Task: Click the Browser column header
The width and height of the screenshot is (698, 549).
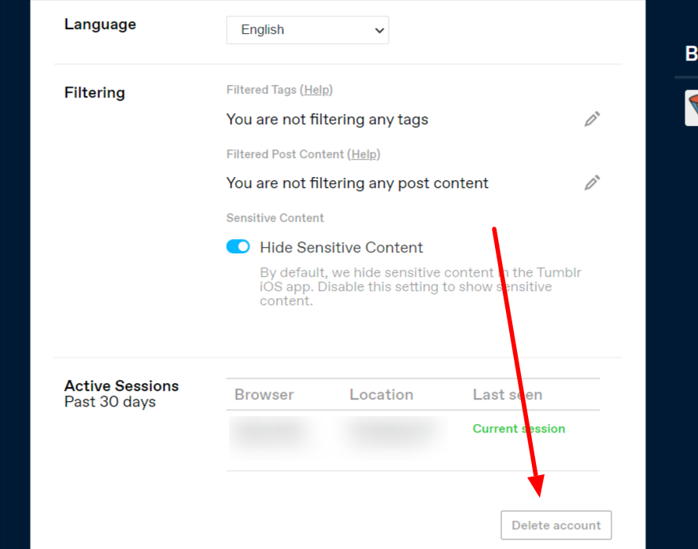Action: [264, 395]
